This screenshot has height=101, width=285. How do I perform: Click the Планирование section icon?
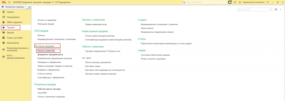(3, 17)
